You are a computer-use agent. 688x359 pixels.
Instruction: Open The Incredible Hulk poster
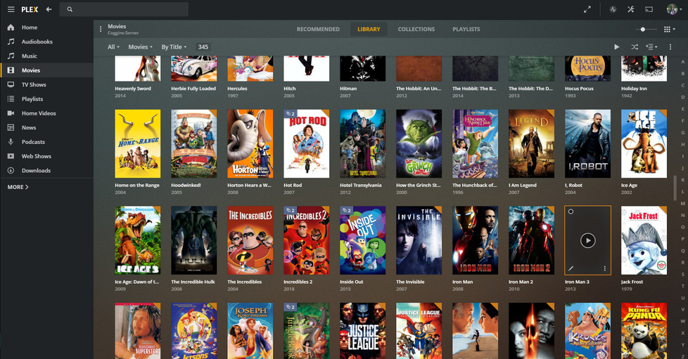194,240
